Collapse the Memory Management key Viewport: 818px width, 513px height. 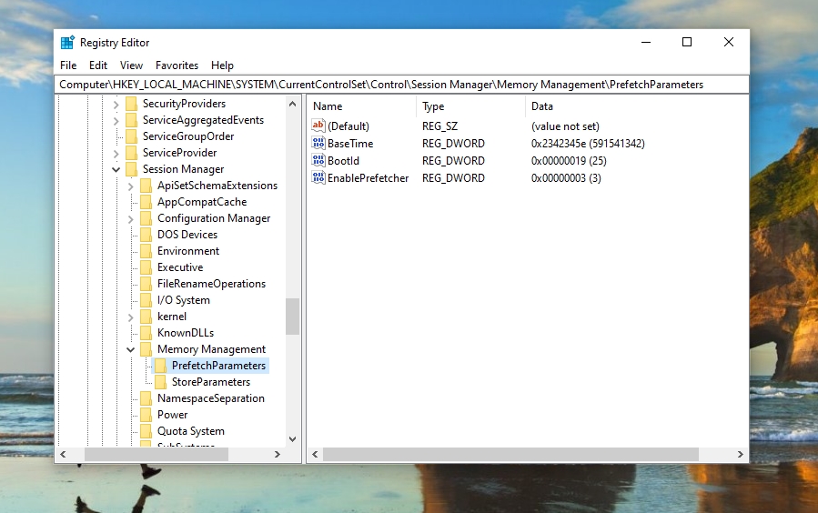[130, 350]
